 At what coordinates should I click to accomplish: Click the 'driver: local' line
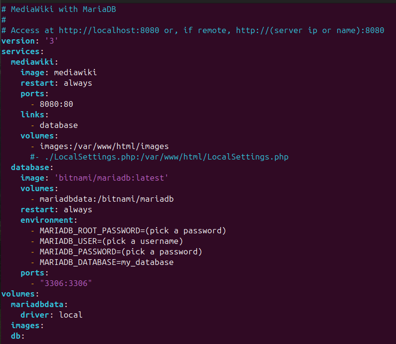tap(51, 315)
